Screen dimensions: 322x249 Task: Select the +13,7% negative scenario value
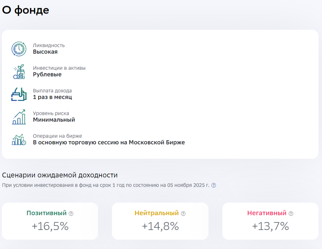270,226
